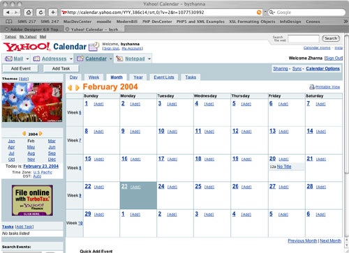Advance to next year arrow in sidebar
This screenshot has width=349, height=253.
[40, 134]
